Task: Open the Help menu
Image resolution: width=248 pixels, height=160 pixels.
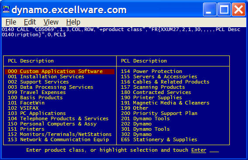Action: 73,22
